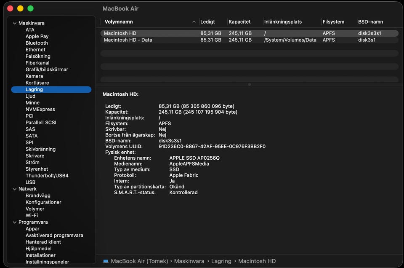Sort by BSD-namn column header
The height and width of the screenshot is (268, 404).
click(370, 22)
